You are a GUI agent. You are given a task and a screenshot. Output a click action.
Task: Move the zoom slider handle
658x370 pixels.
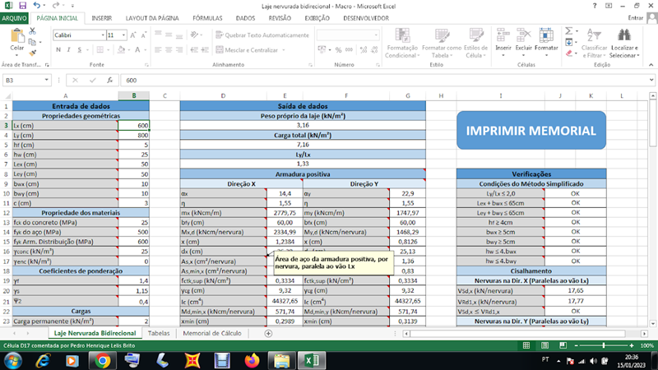coord(604,345)
